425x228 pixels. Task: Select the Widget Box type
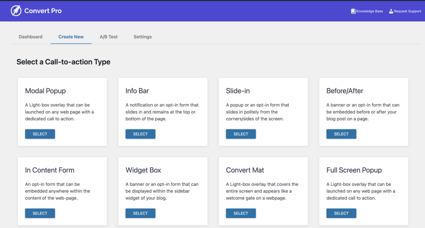click(x=140, y=213)
